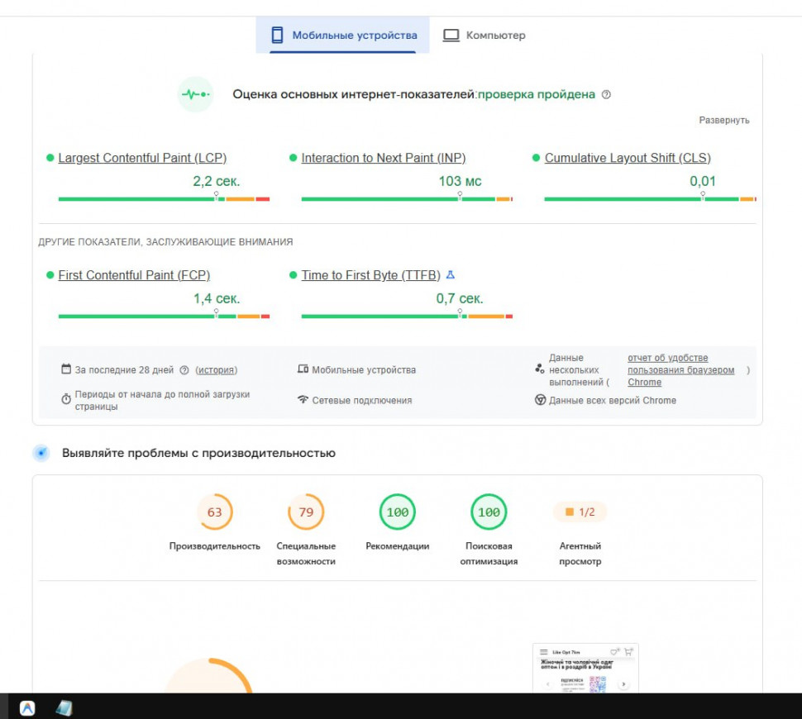Click the Core Web Vitals pulse icon
The image size is (802, 719).
tap(195, 94)
